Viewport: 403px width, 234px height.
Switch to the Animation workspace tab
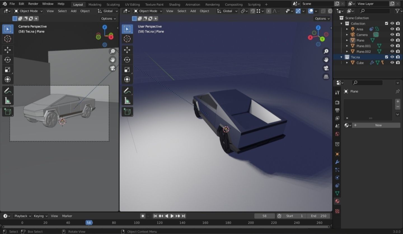coord(193,4)
